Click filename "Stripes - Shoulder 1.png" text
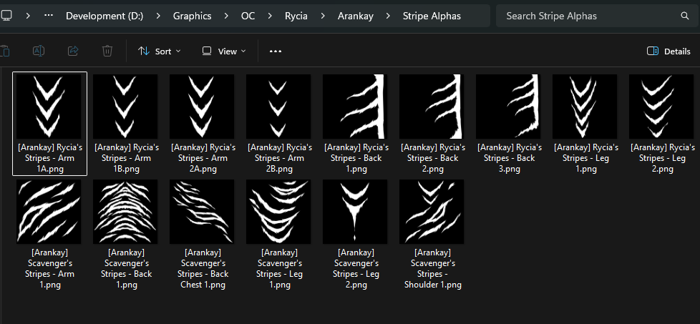This screenshot has height=324, width=700. (x=432, y=279)
